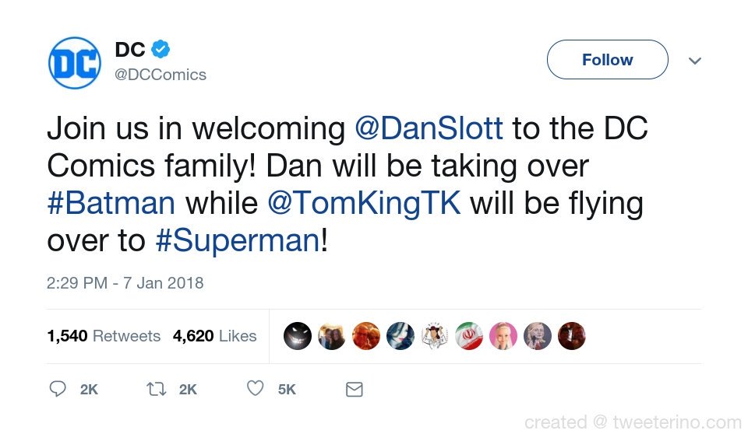Click the retweet arrows icon
748x434 pixels.
pyautogui.click(x=156, y=389)
